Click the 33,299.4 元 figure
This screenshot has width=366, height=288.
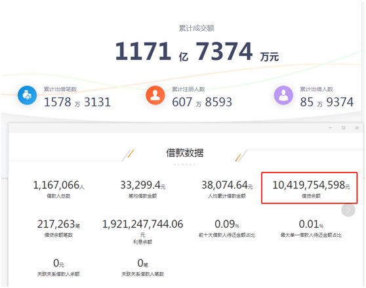[x=142, y=185]
